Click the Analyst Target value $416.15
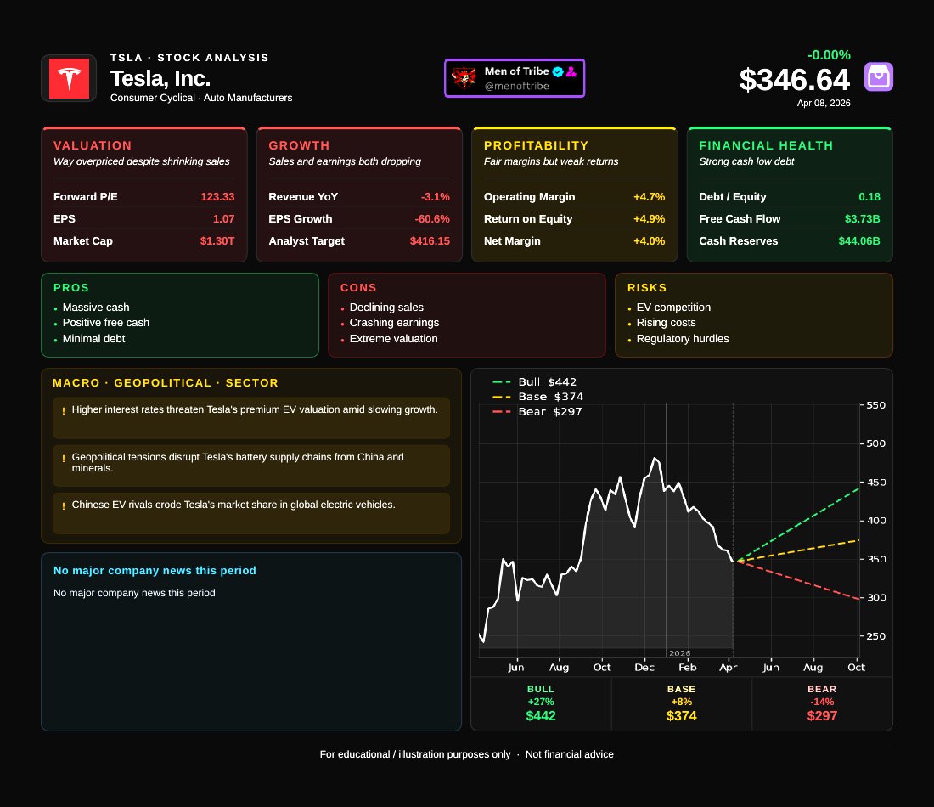 coord(430,240)
